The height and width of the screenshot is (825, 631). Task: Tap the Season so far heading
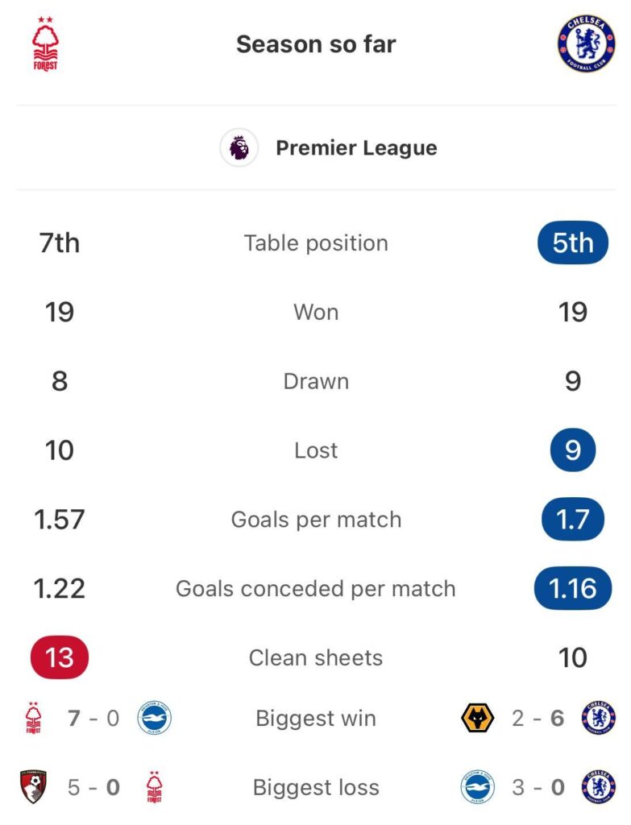[x=316, y=44]
